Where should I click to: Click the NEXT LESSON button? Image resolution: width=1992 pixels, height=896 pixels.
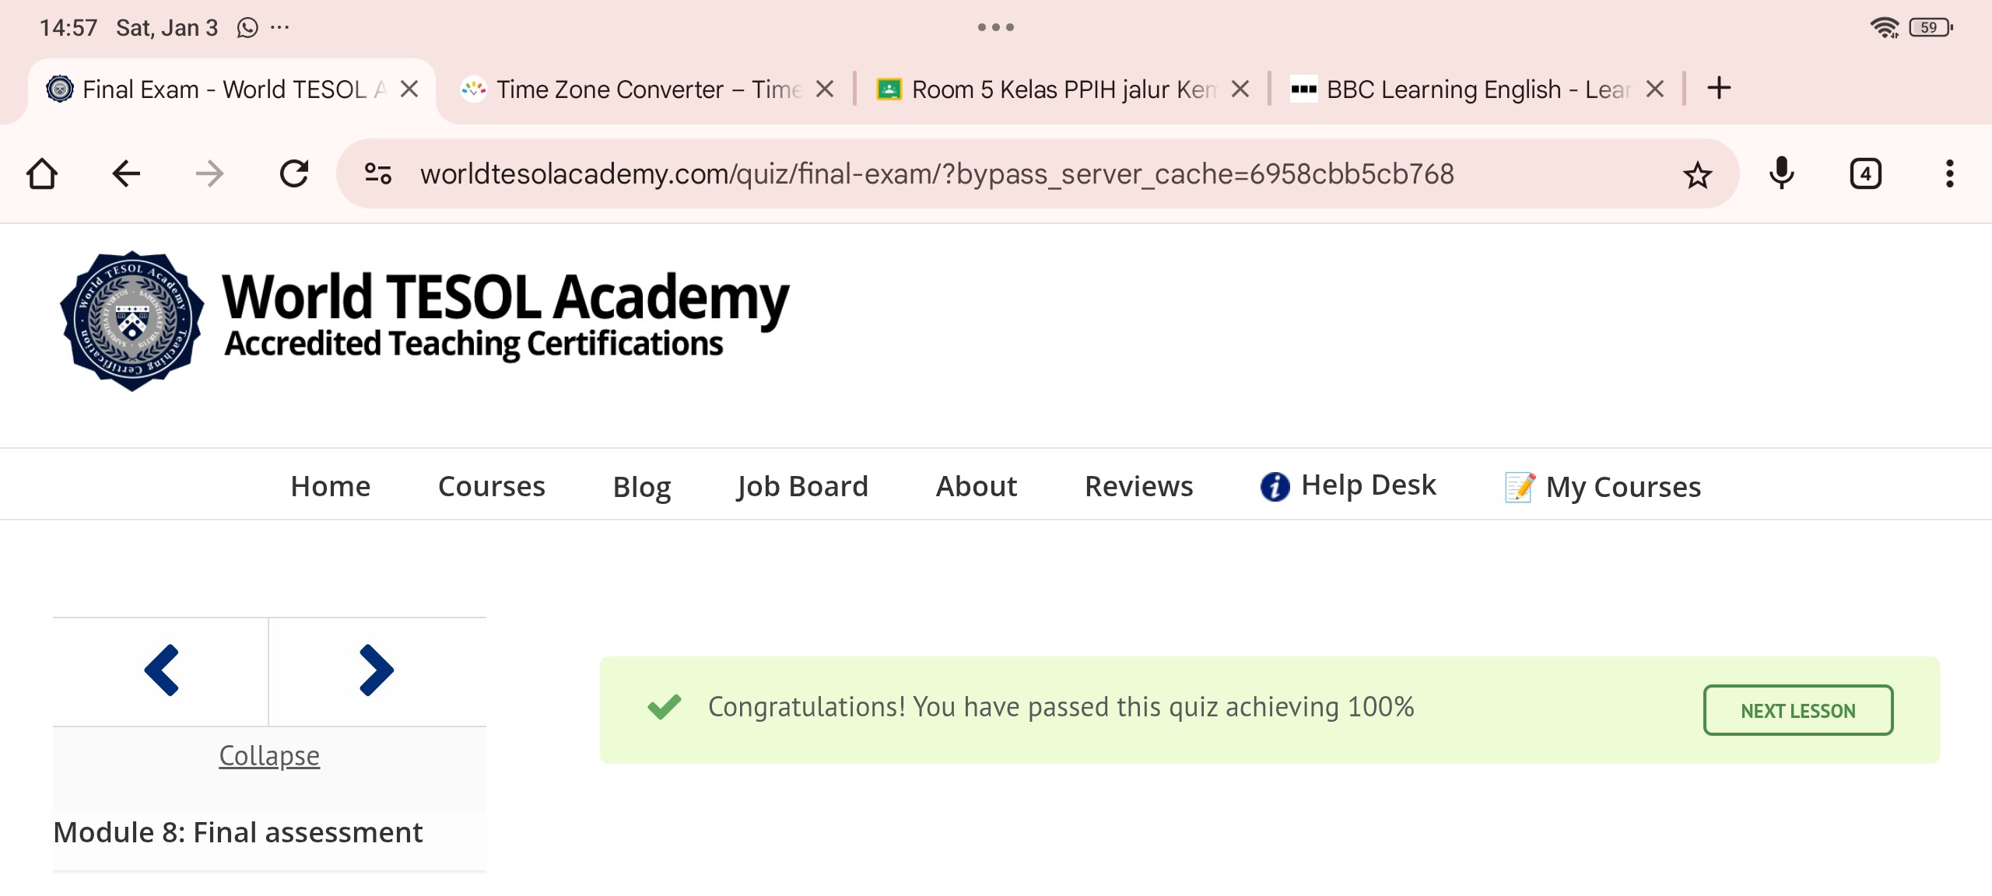1798,710
